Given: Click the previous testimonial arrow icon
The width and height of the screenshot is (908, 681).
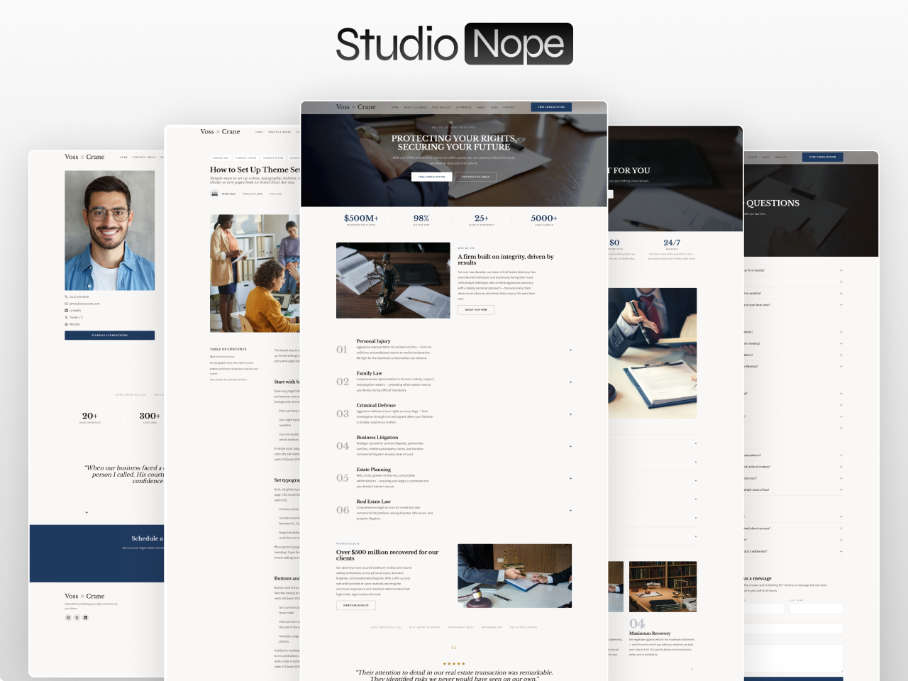Looking at the screenshot, I should 87,512.
